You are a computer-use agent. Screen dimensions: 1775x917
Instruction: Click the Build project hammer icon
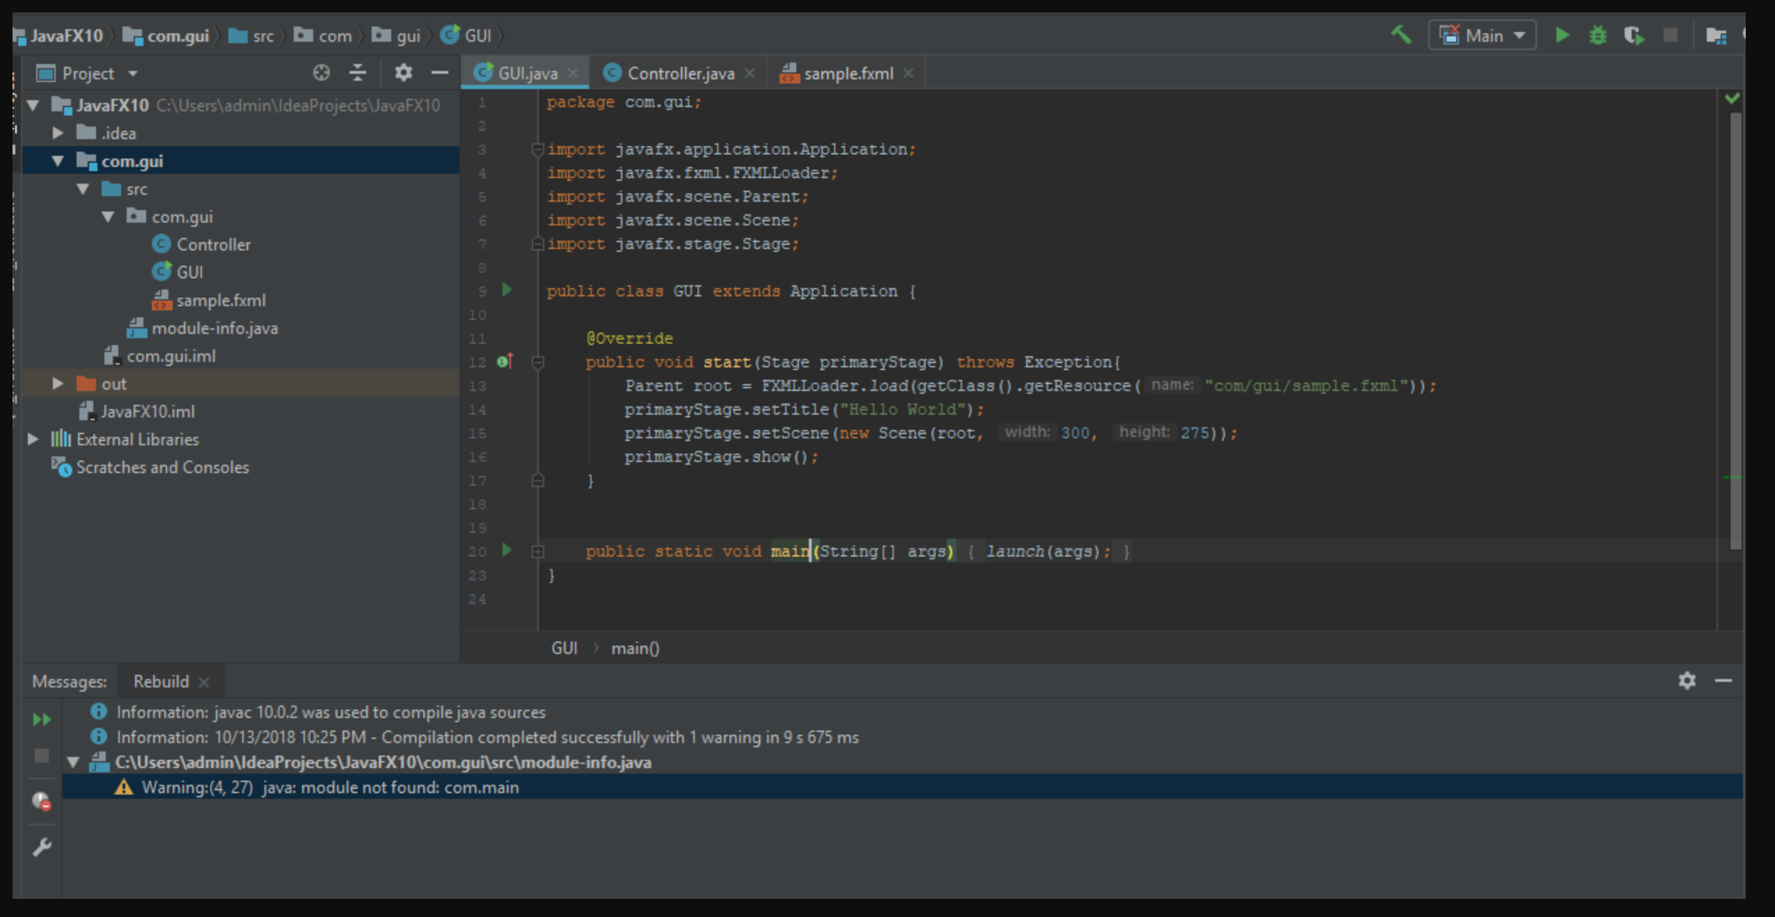pos(1401,35)
